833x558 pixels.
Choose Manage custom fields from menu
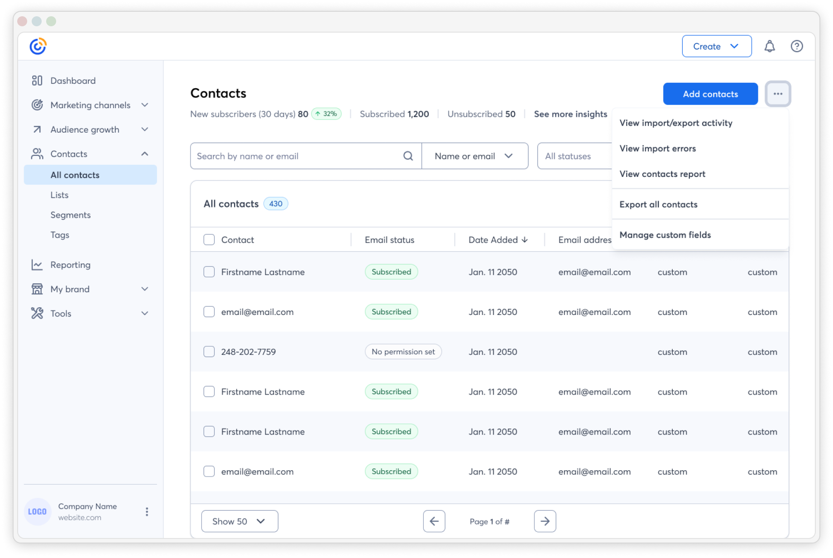665,235
